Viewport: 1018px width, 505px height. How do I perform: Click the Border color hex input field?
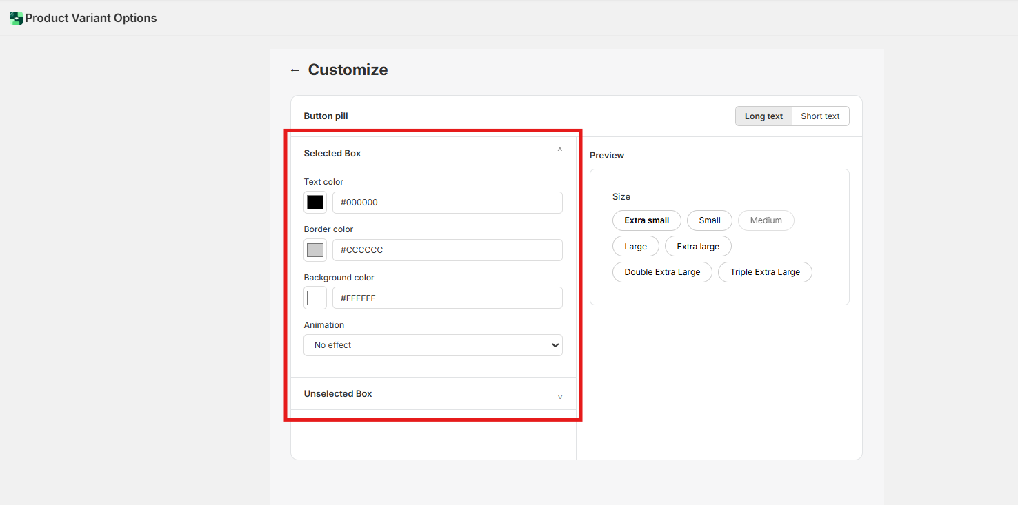(x=447, y=250)
